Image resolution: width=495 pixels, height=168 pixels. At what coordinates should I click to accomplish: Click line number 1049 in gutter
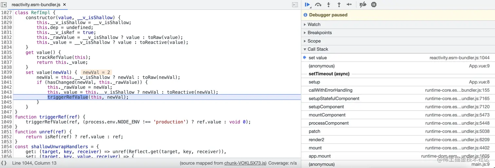click(x=6, y=122)
